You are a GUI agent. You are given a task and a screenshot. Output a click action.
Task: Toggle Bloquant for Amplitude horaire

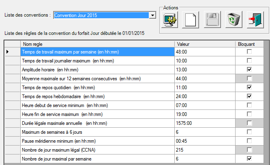[x=249, y=69]
